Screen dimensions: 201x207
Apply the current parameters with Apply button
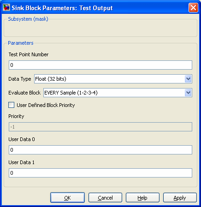(x=180, y=198)
